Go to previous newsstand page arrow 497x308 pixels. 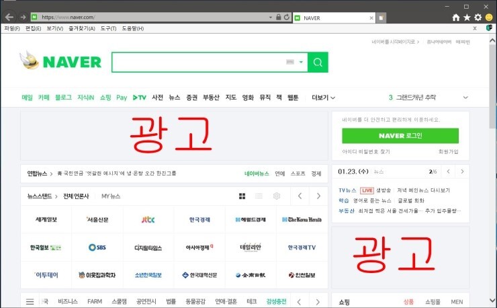[x=300, y=196]
